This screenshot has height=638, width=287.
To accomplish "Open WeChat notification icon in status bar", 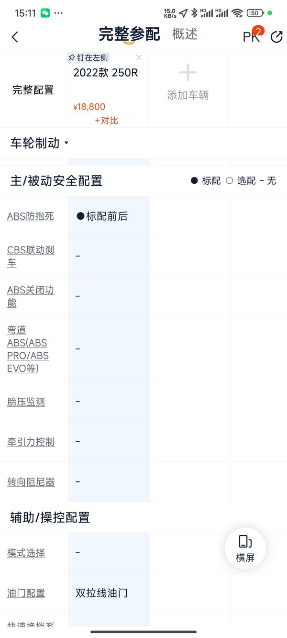I will 45,13.
